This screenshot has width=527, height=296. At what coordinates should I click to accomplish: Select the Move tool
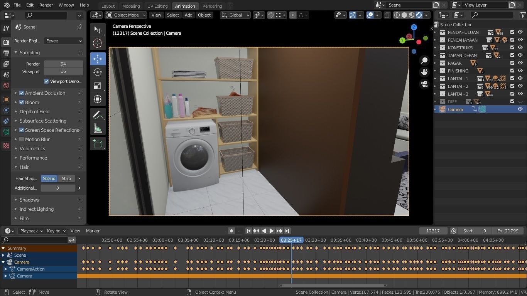click(98, 59)
